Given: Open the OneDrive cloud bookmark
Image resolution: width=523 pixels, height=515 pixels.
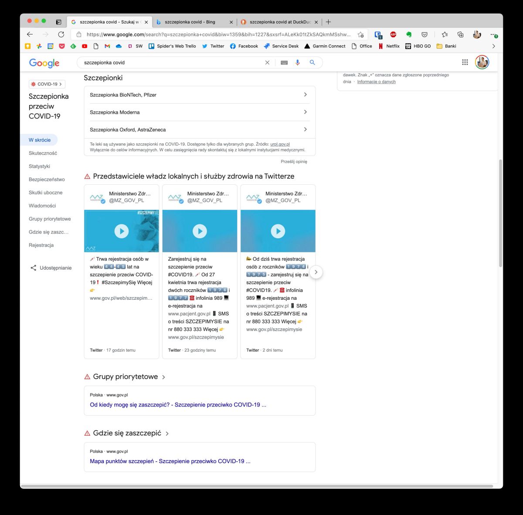Looking at the screenshot, I should [119, 46].
